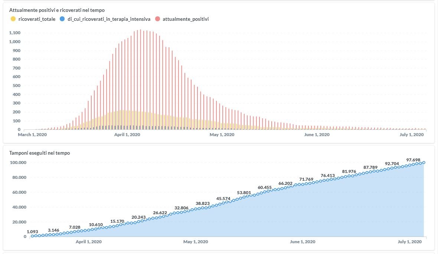438x254 pixels.
Task: Click the blue terapia intensiva legend dot
Action: [x=62, y=19]
